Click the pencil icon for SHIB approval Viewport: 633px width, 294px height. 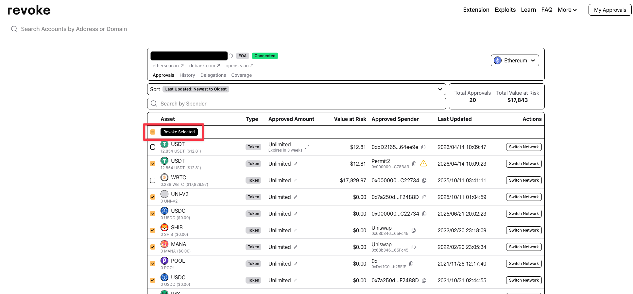point(296,230)
